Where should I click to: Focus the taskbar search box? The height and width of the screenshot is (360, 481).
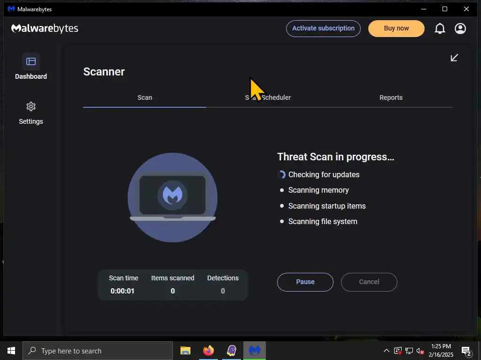(x=98, y=351)
